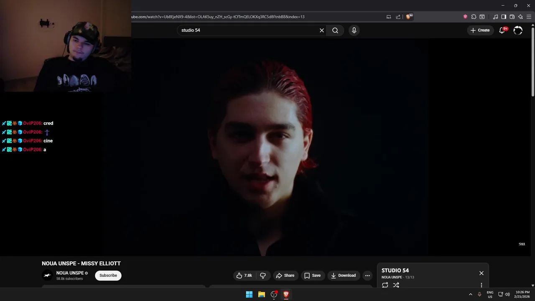Screen dimensions: 535x301
Task: Clear the YouTube search box text
Action: coord(322,30)
